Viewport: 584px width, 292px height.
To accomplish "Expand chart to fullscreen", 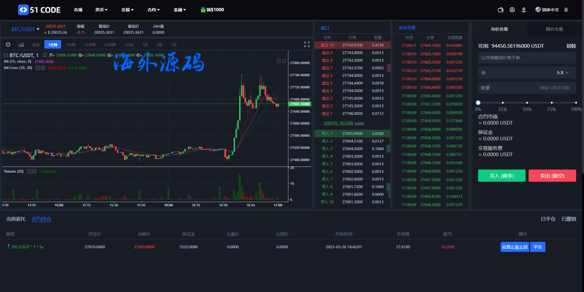I will click(x=307, y=44).
